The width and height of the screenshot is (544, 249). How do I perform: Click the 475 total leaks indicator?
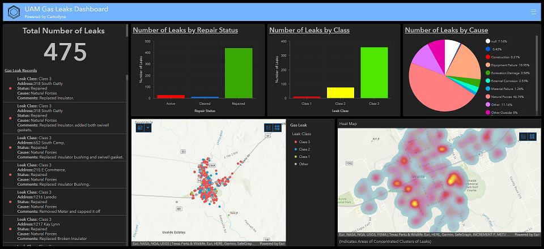pyautogui.click(x=65, y=52)
